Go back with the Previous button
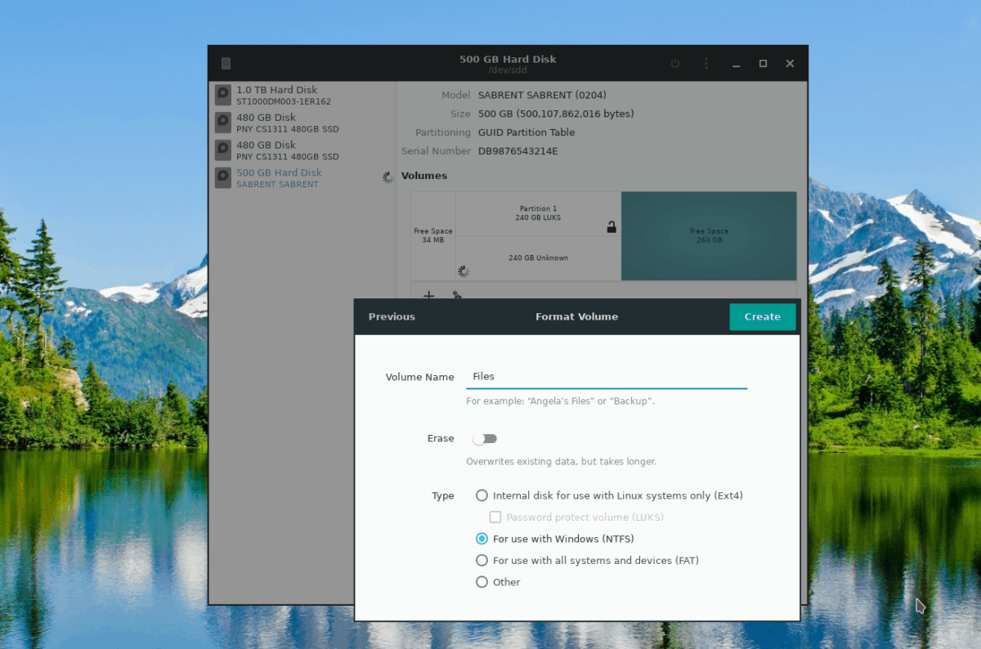The image size is (981, 649). click(392, 316)
